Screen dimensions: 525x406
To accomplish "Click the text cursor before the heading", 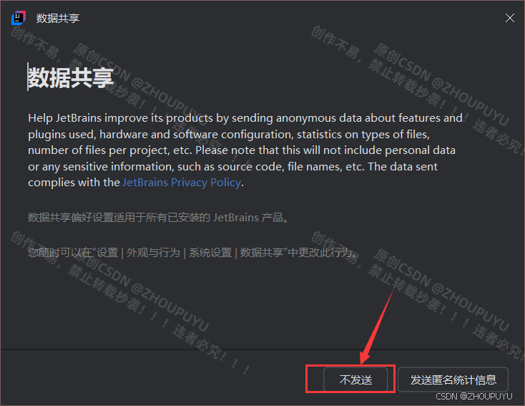I will 27,77.
